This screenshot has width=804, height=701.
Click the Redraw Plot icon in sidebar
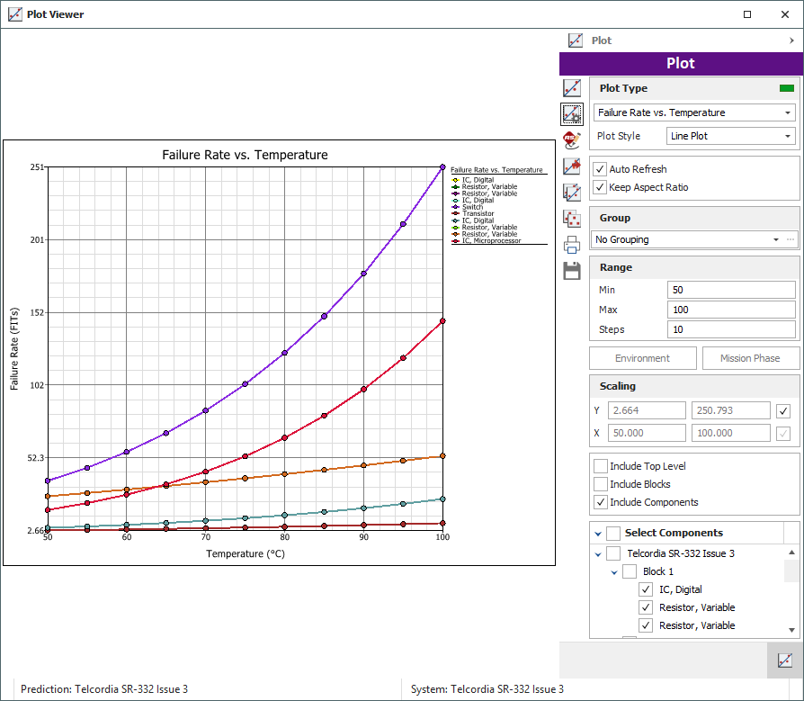(571, 88)
